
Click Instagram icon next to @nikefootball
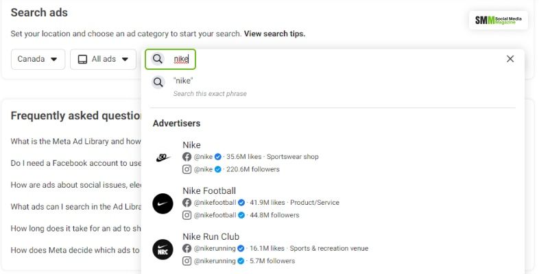pyautogui.click(x=187, y=215)
